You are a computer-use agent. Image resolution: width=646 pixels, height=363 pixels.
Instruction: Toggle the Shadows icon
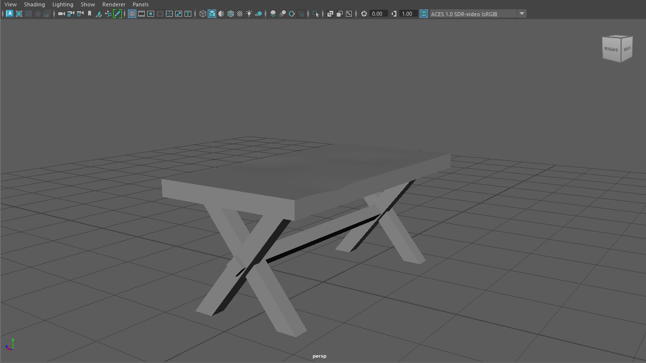[258, 14]
